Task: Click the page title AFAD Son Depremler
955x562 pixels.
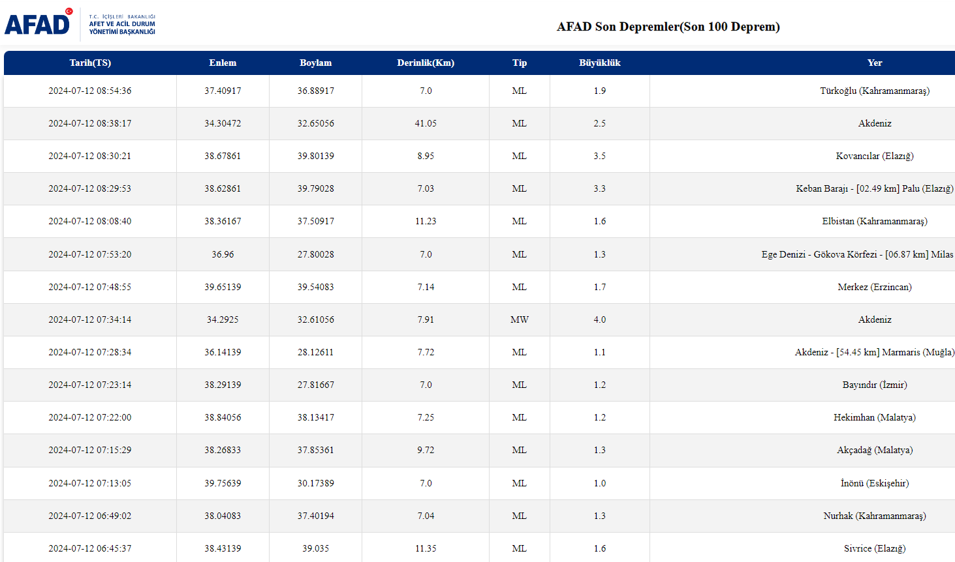Action: tap(668, 27)
